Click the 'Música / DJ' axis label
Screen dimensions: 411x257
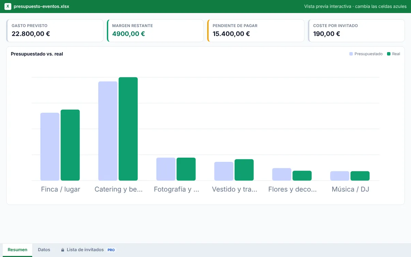click(350, 189)
